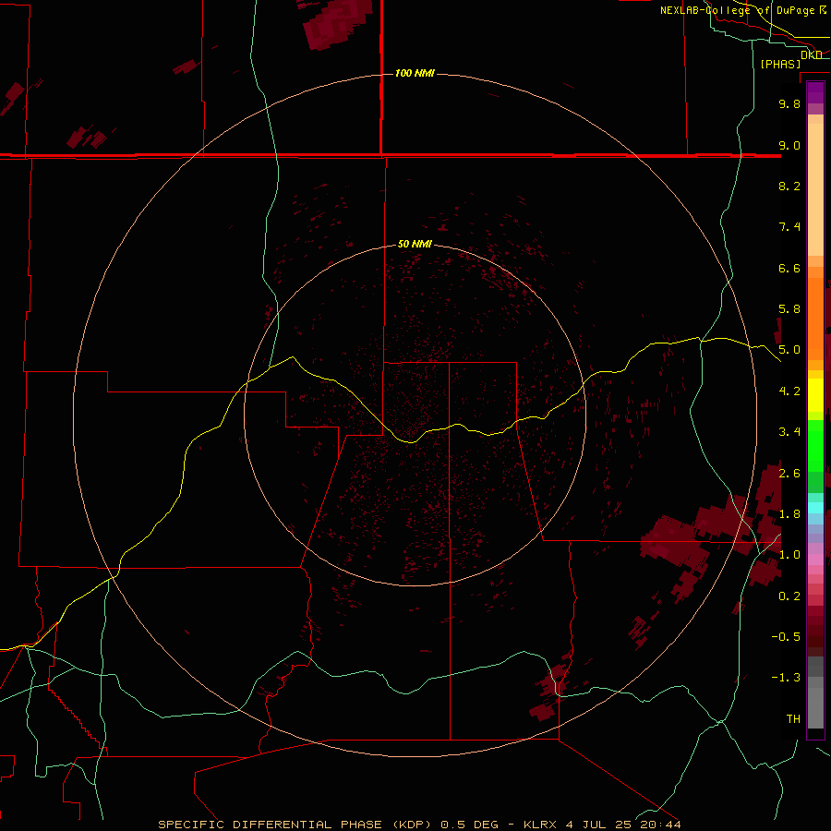The height and width of the screenshot is (831, 831).
Task: Pick the bright green color bar segment
Action: click(815, 445)
